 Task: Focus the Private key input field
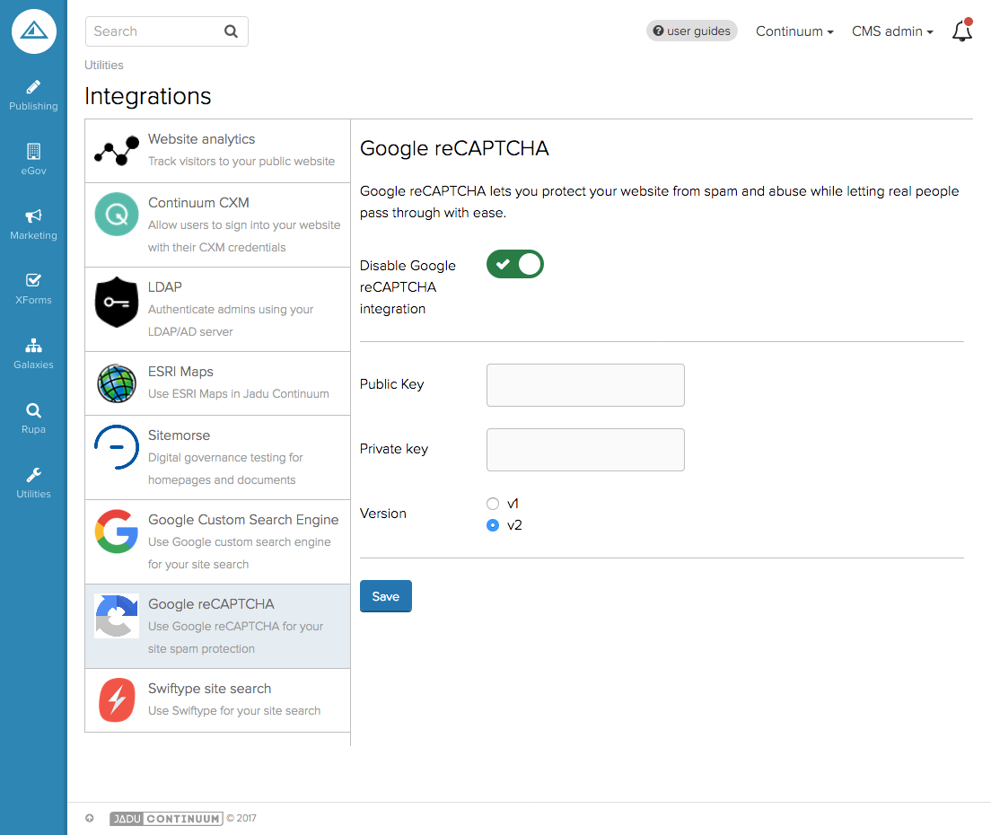click(x=585, y=450)
